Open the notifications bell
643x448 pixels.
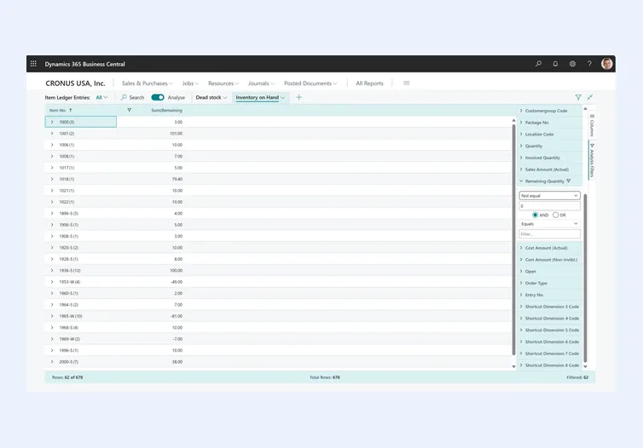pyautogui.click(x=555, y=64)
